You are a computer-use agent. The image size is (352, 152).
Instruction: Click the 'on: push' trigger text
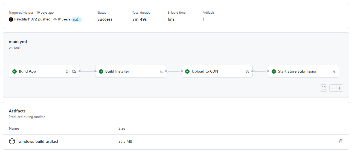pyautogui.click(x=15, y=47)
